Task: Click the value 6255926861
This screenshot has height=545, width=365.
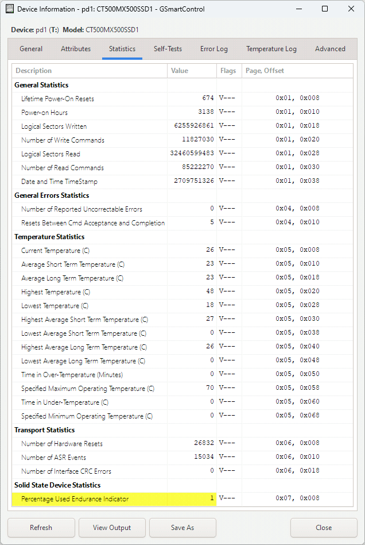Action: [x=194, y=125]
